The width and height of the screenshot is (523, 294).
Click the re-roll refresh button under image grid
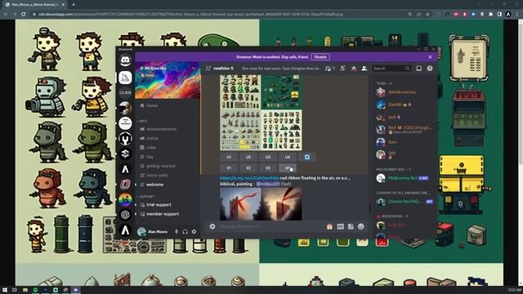click(307, 157)
